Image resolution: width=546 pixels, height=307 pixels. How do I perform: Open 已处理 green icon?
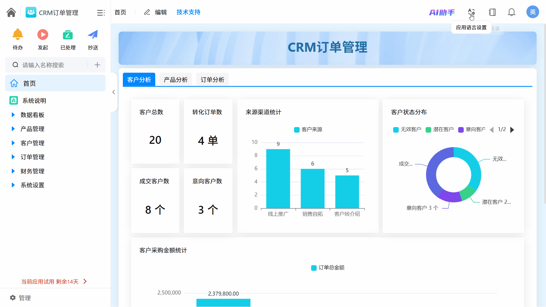[x=68, y=35]
